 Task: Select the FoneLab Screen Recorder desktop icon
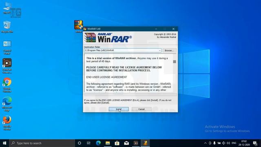click(x=7, y=66)
